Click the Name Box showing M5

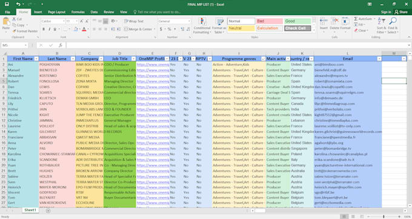tap(14, 45)
